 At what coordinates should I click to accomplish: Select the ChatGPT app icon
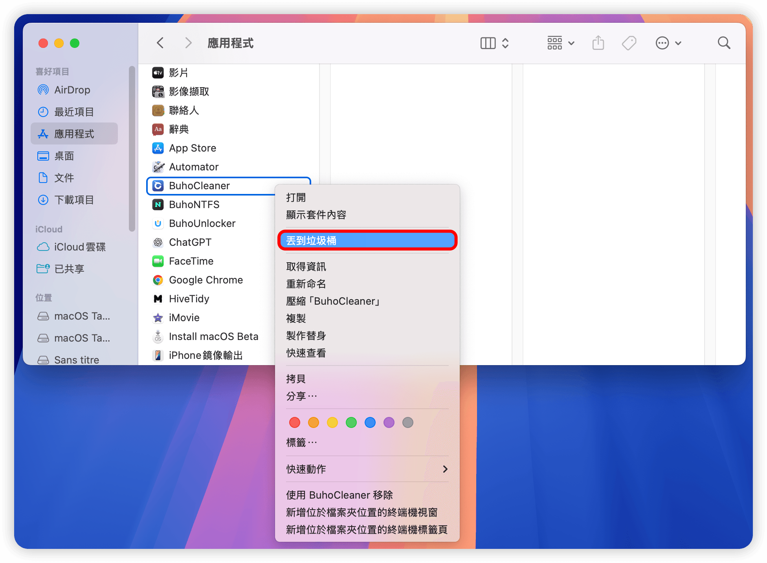(158, 242)
